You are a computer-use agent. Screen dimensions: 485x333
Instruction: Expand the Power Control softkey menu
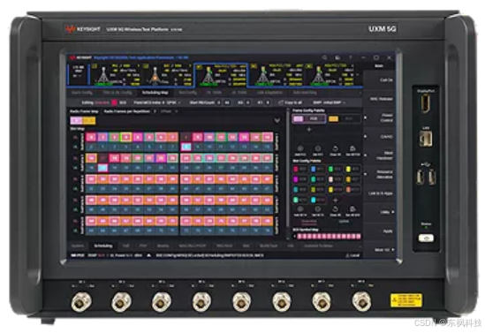point(379,117)
